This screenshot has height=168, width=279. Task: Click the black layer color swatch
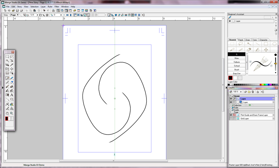[231, 78]
